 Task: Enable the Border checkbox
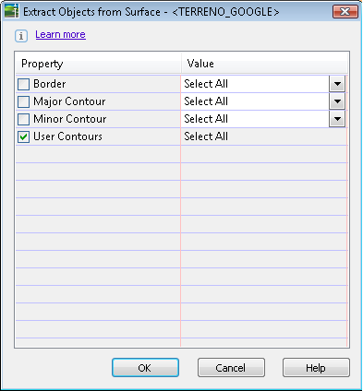(23, 84)
